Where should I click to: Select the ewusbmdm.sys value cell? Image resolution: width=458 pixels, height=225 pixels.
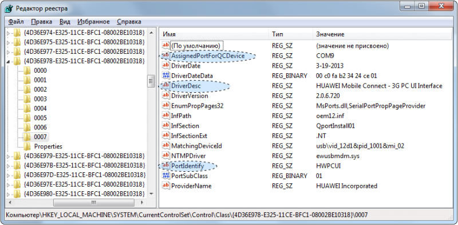click(x=337, y=156)
